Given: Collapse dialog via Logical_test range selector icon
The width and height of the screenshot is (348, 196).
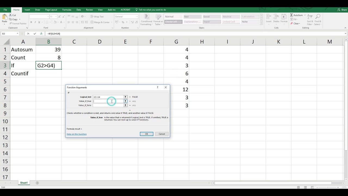Looking at the screenshot, I should (x=125, y=97).
